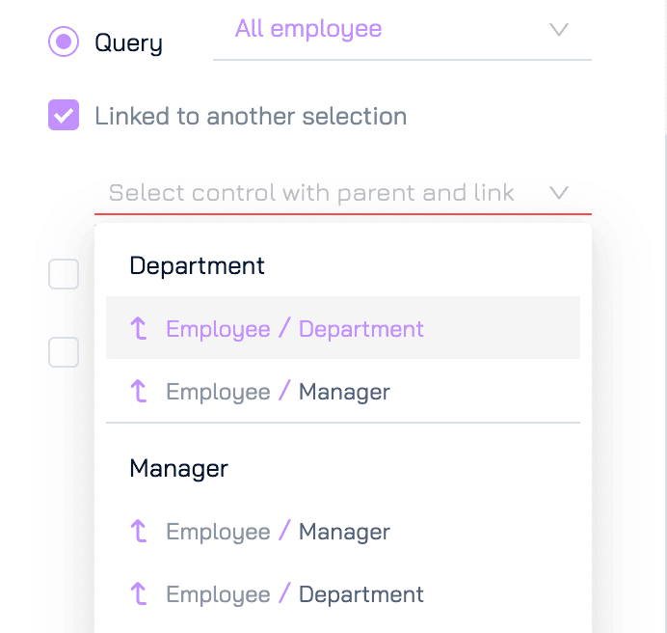
Task: Click the Manager group header
Action: coord(178,469)
